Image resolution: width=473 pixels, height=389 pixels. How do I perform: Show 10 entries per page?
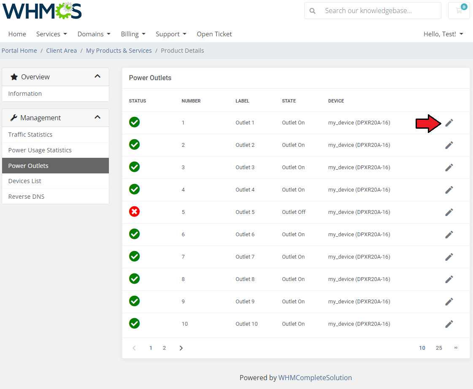pos(422,348)
